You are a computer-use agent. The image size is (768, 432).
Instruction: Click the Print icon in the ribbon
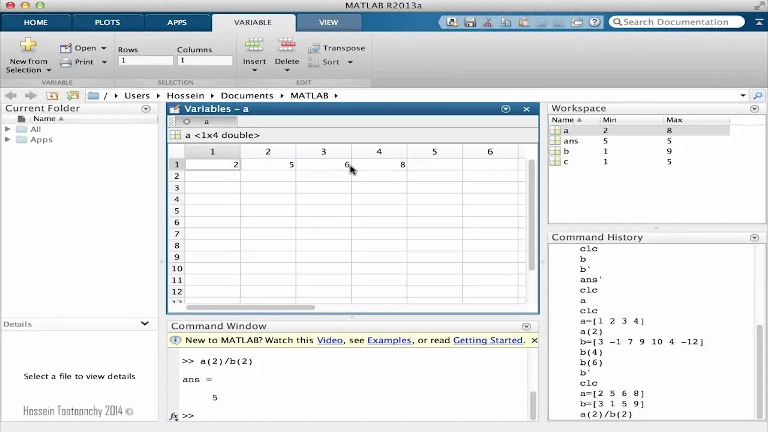65,62
